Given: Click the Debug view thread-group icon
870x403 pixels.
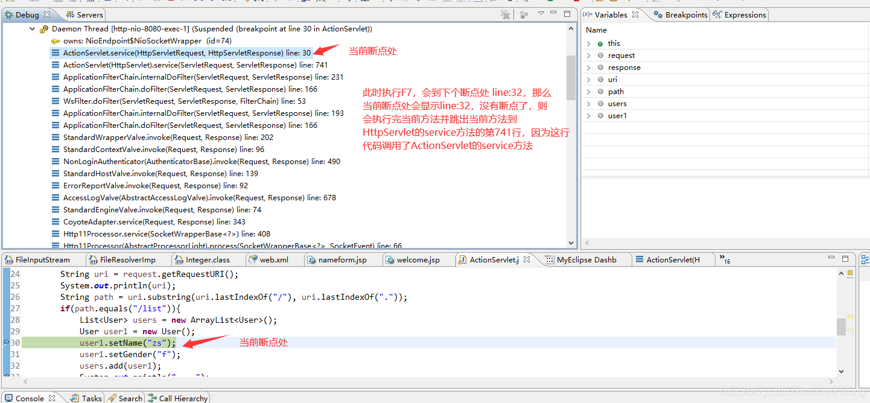Looking at the screenshot, I should coord(524,14).
